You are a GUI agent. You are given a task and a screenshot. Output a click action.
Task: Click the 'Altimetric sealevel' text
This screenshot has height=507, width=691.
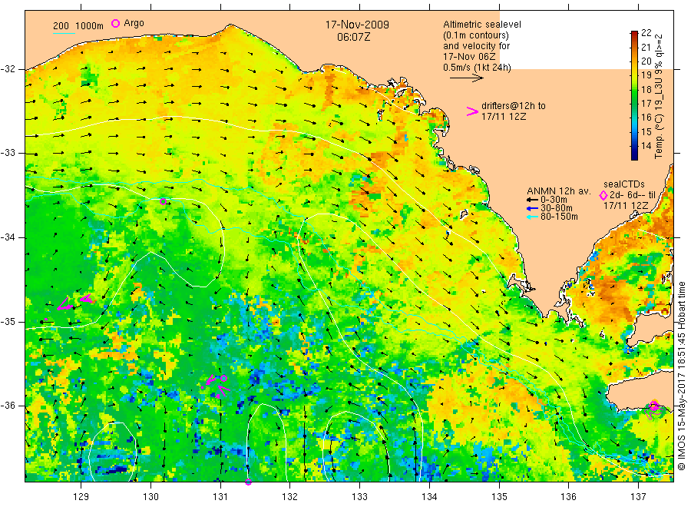pos(482,25)
